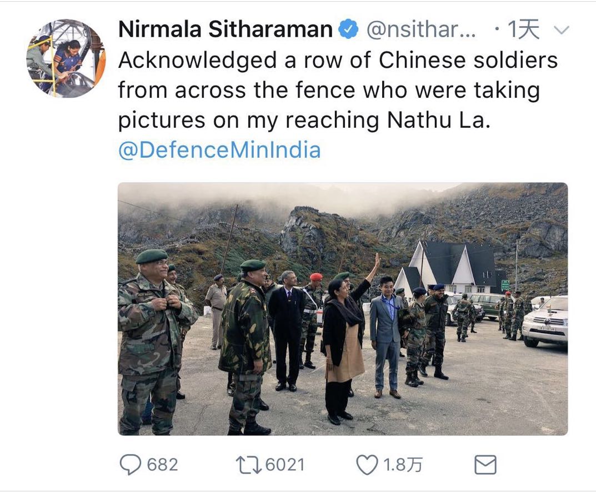Like the tweet with the heart icon
Viewport: 596px width, 492px height.
click(367, 465)
